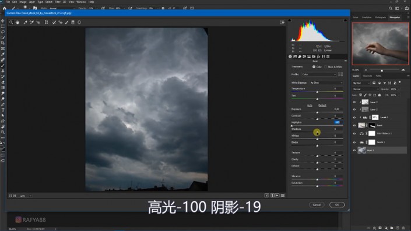
Task: Hide the Levels 1 adjustment layer
Action: pos(354,143)
